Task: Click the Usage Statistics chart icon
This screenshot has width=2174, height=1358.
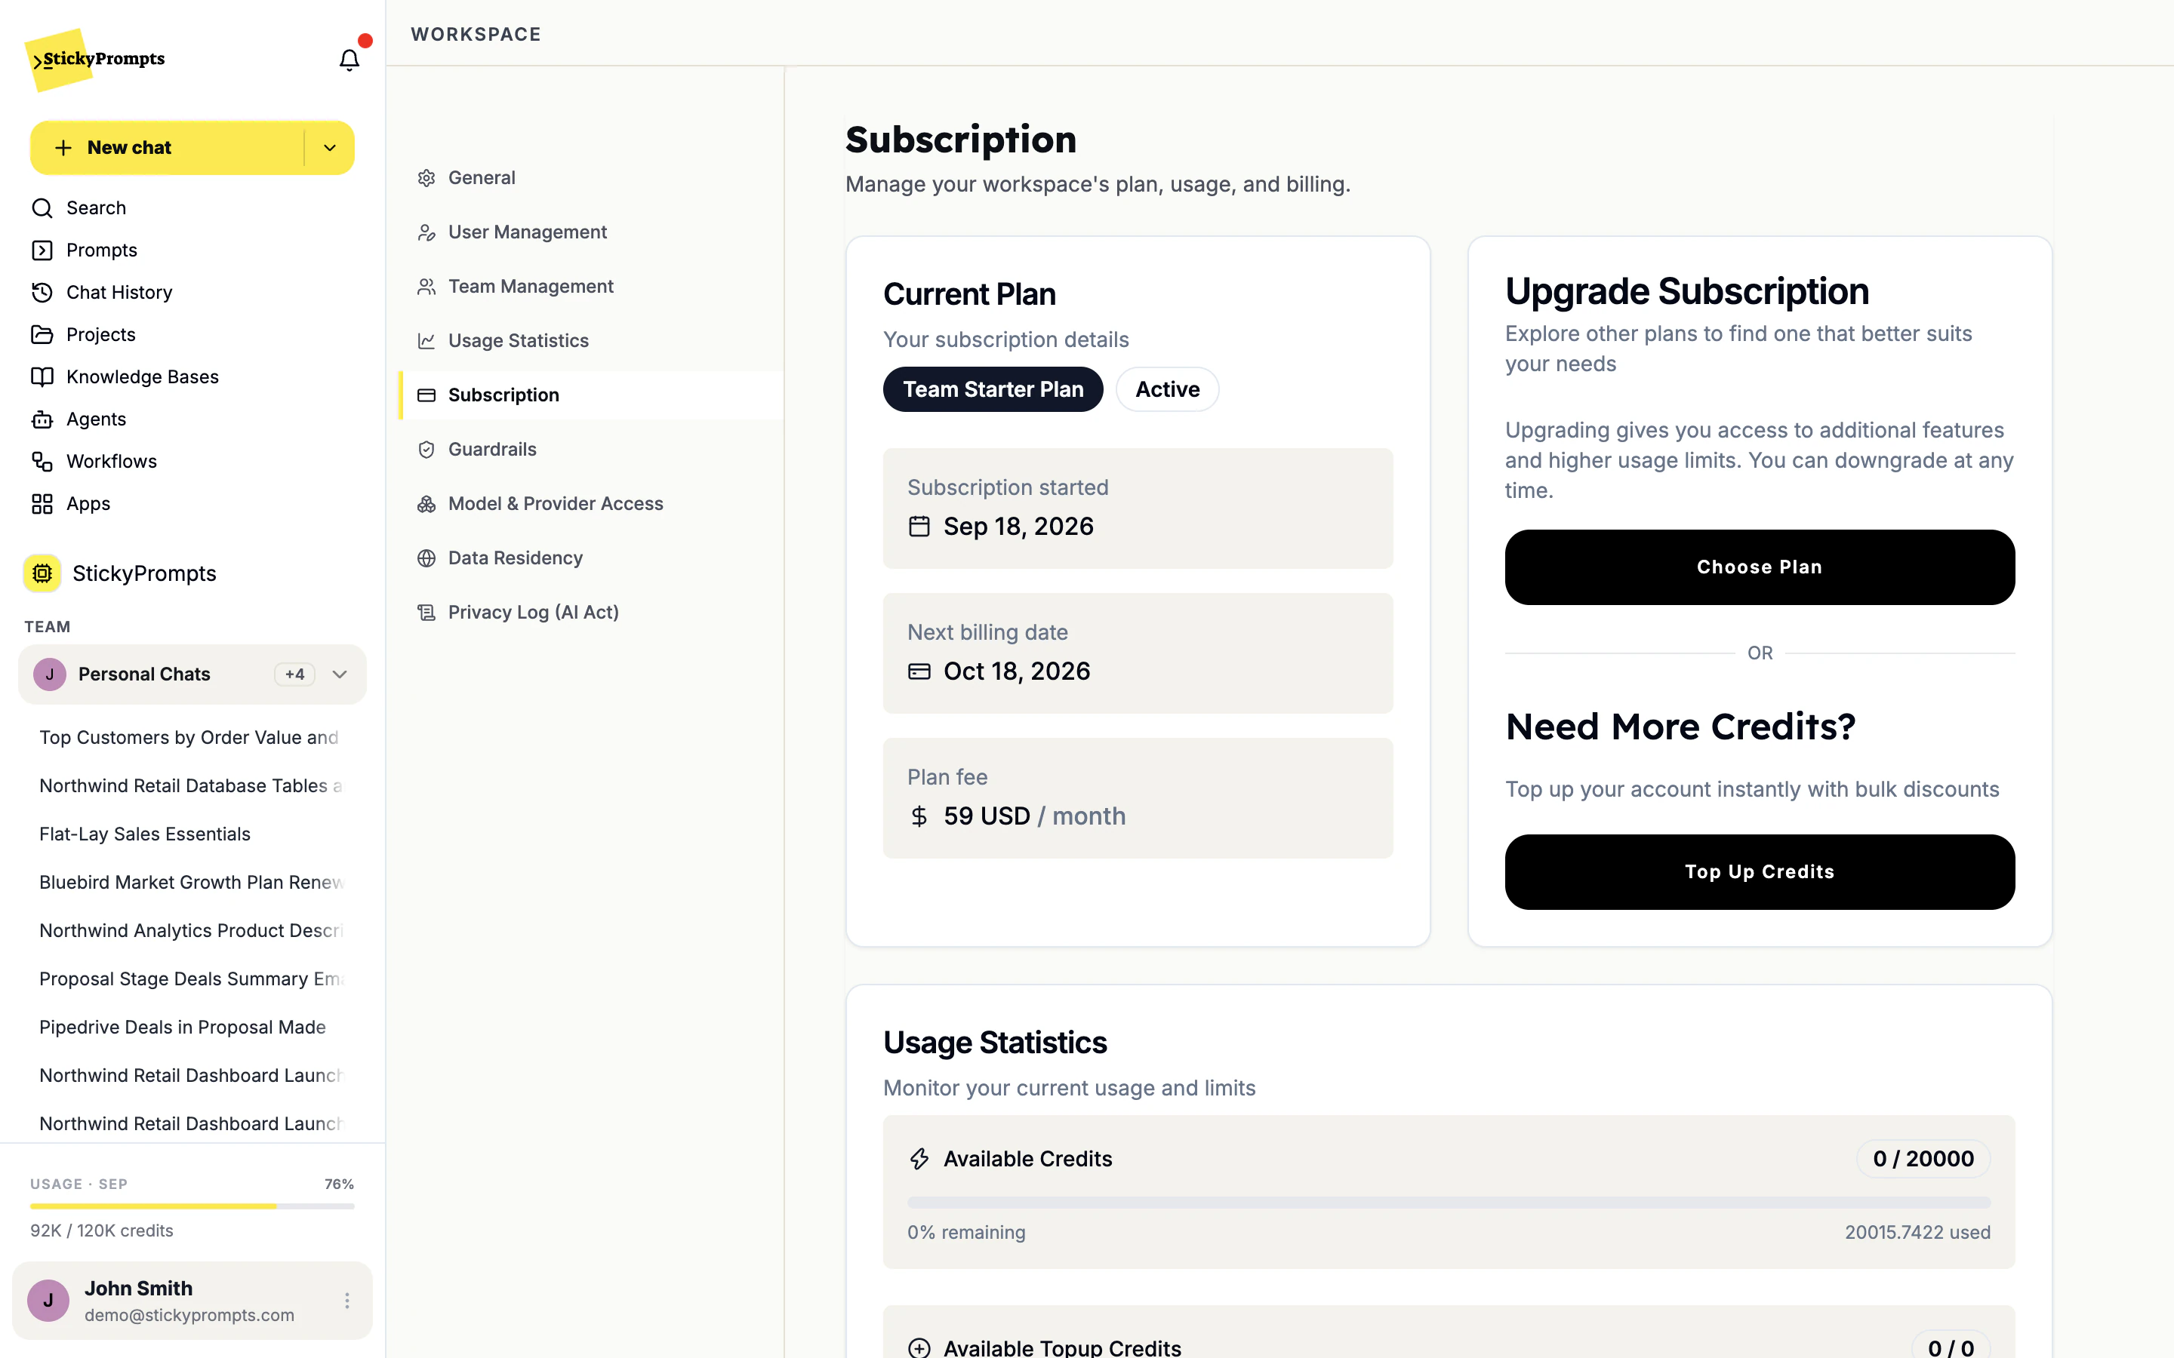Action: tap(426, 340)
